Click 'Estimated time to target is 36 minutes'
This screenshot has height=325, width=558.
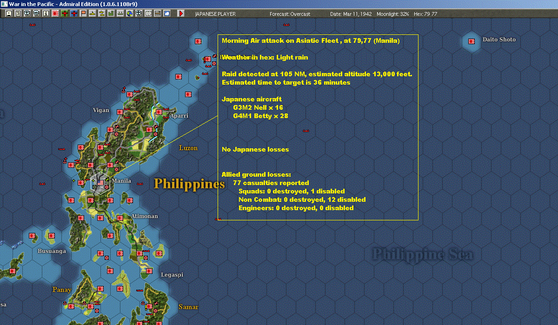tap(286, 82)
